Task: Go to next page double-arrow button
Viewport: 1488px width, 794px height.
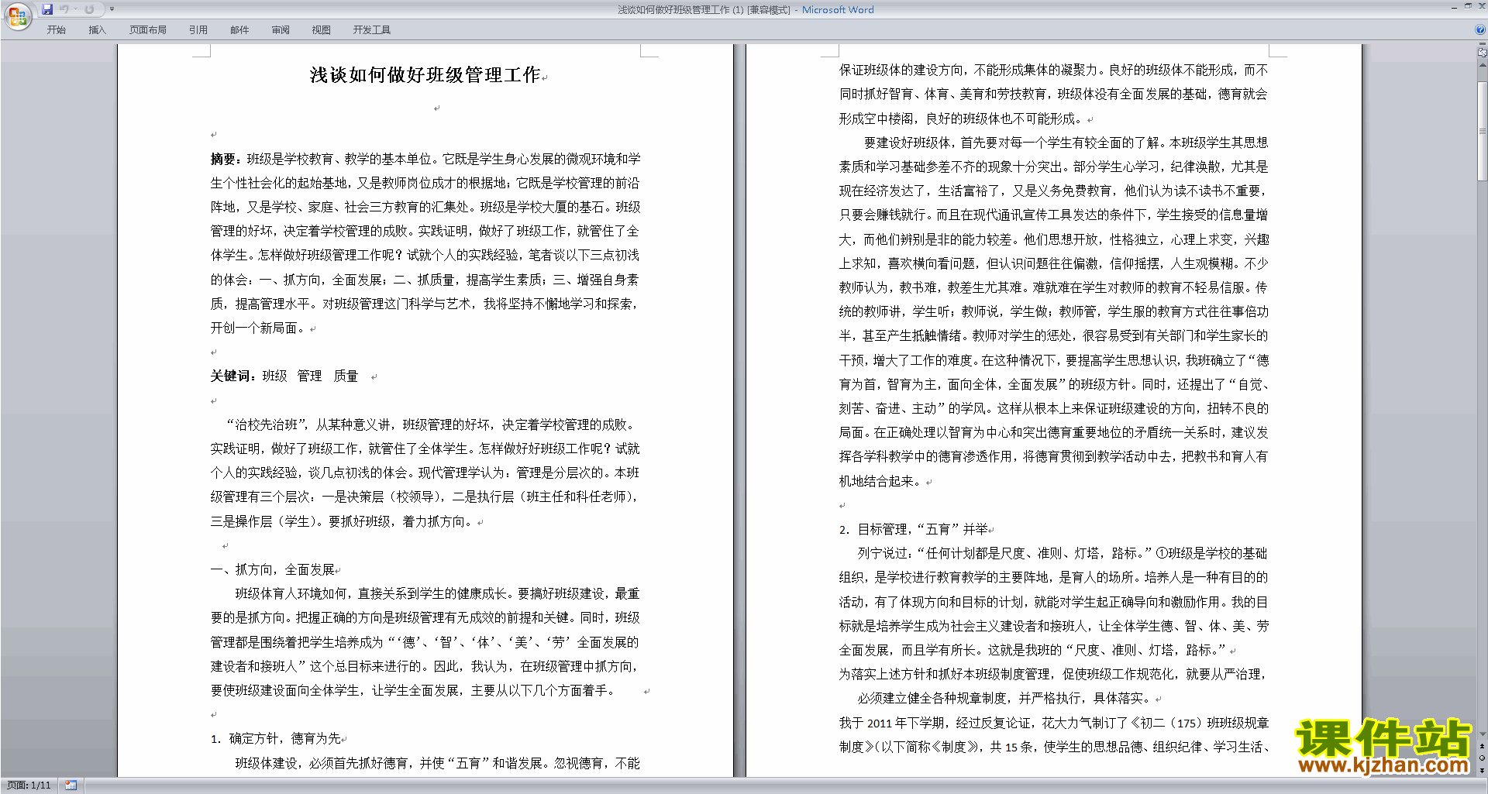Action: pos(1483,770)
